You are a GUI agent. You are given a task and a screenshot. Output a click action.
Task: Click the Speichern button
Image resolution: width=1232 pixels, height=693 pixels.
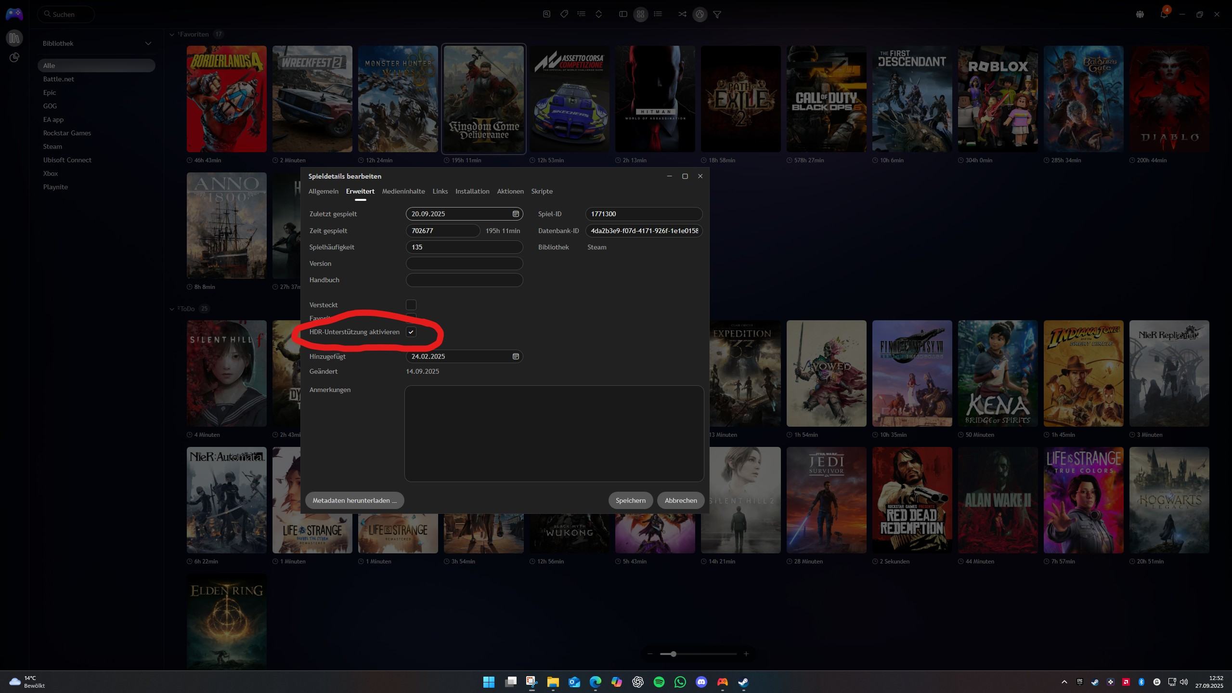(630, 500)
